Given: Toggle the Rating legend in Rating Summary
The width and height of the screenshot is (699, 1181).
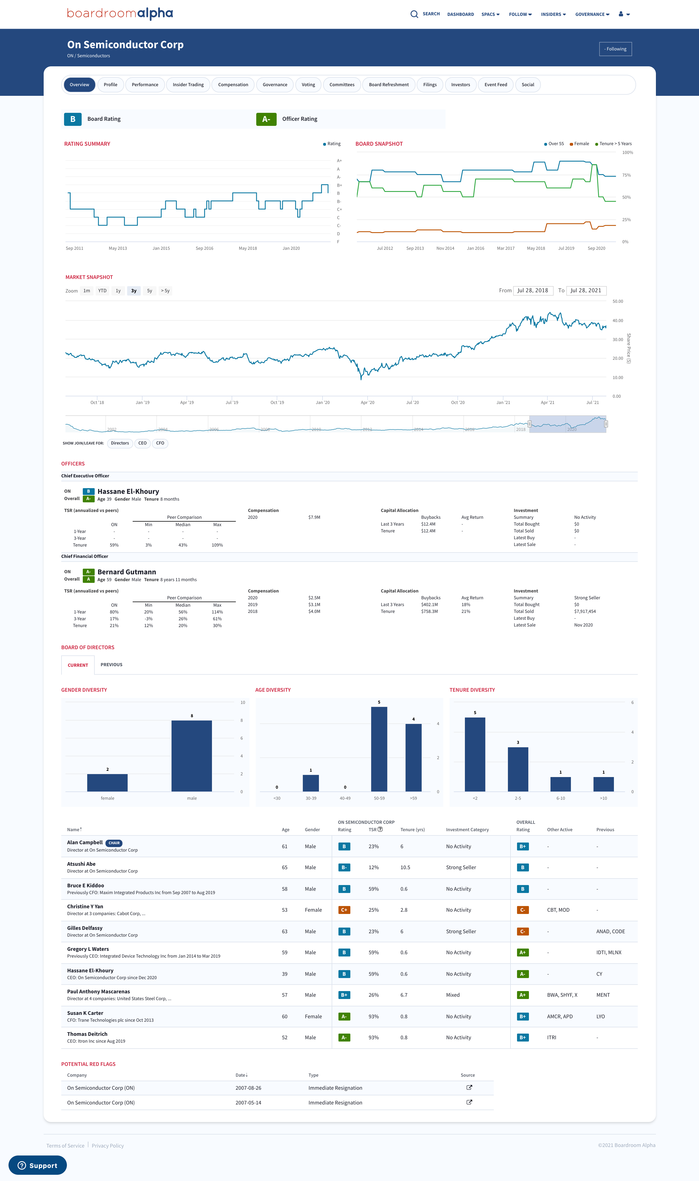Looking at the screenshot, I should (332, 144).
